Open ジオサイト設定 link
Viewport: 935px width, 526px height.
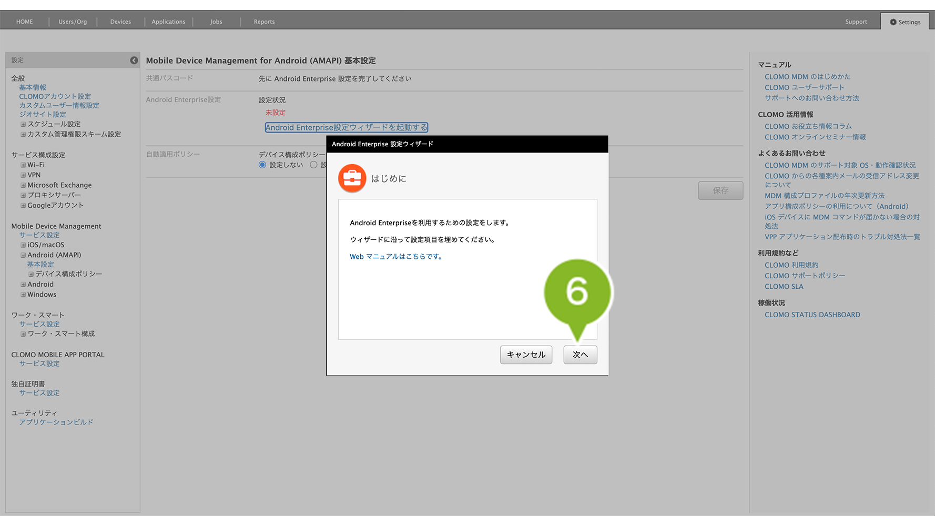pos(43,114)
